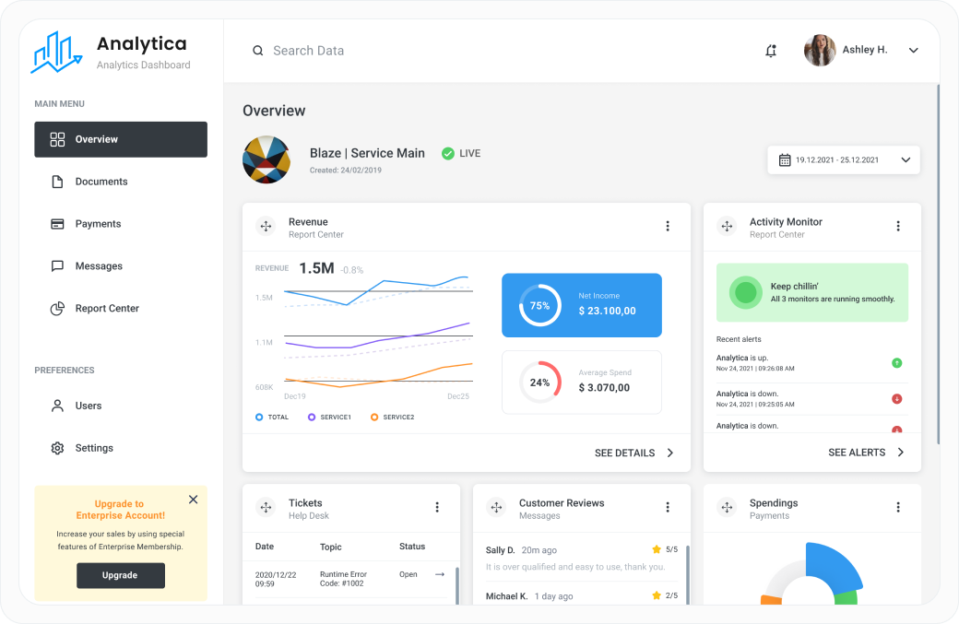959x624 pixels.
Task: Click the Net Income $ 23.100,00 value
Action: coord(608,312)
